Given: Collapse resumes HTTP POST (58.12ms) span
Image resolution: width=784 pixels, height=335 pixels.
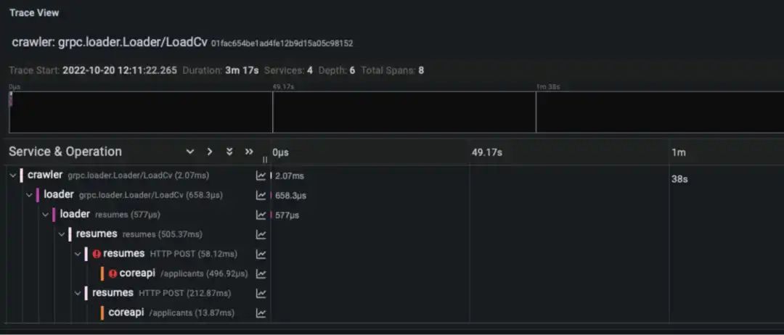Looking at the screenshot, I should tap(78, 254).
